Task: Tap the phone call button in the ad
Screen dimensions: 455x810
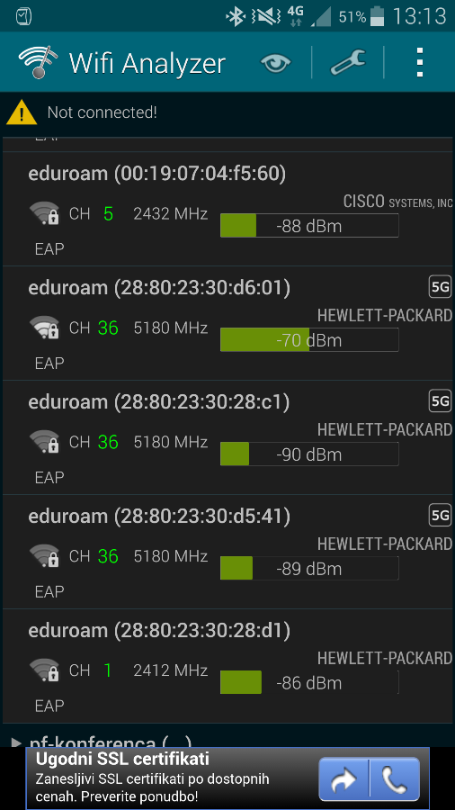Action: (x=394, y=779)
